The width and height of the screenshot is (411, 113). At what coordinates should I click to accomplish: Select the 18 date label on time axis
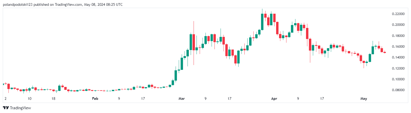tap(53, 99)
